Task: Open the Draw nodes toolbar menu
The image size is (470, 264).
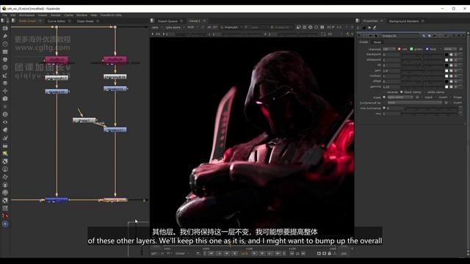Action: 5,36
